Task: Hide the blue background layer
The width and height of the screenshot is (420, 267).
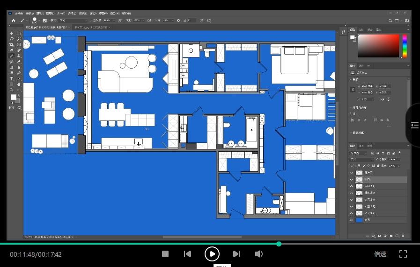Action: [352, 220]
